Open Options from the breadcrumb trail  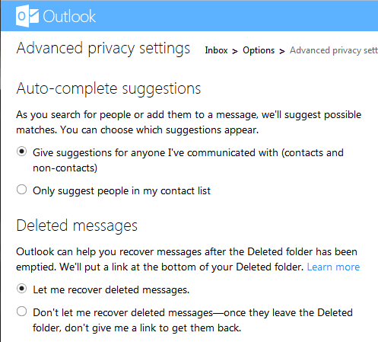259,50
